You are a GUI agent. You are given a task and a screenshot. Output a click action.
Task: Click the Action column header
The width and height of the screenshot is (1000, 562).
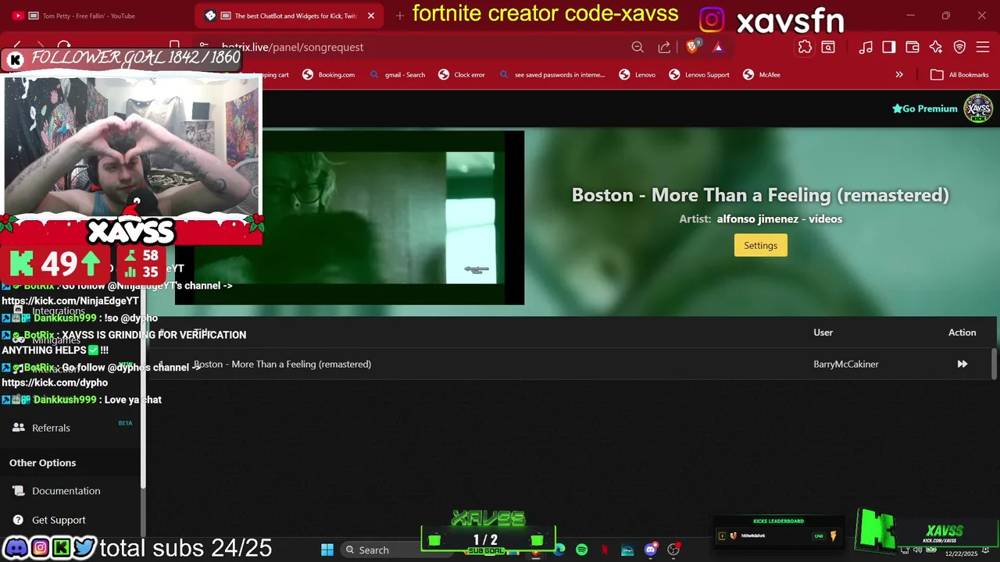pyautogui.click(x=962, y=333)
